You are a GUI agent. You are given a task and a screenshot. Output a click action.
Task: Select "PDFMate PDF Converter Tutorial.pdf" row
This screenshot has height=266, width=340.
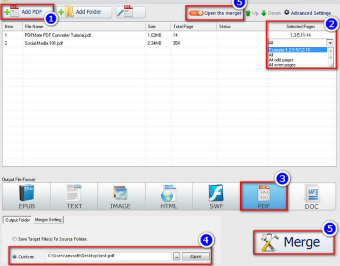tap(169, 35)
